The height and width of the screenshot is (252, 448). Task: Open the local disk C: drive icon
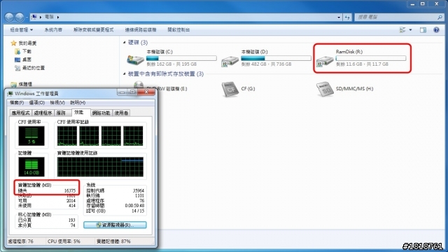point(135,59)
